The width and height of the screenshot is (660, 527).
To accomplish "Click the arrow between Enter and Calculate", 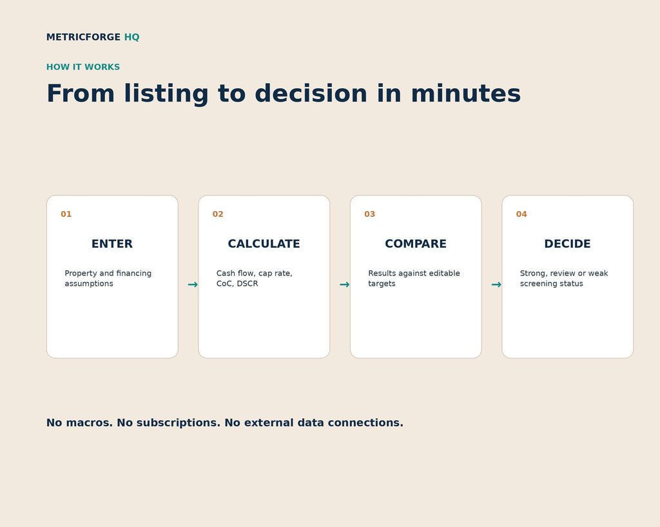I will pos(193,284).
